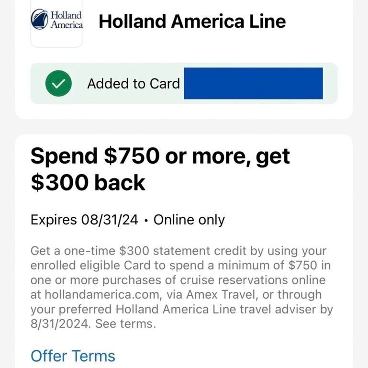368x368 pixels.
Task: Click the 'Spend $750 or more, get' headline
Action: 160,156
